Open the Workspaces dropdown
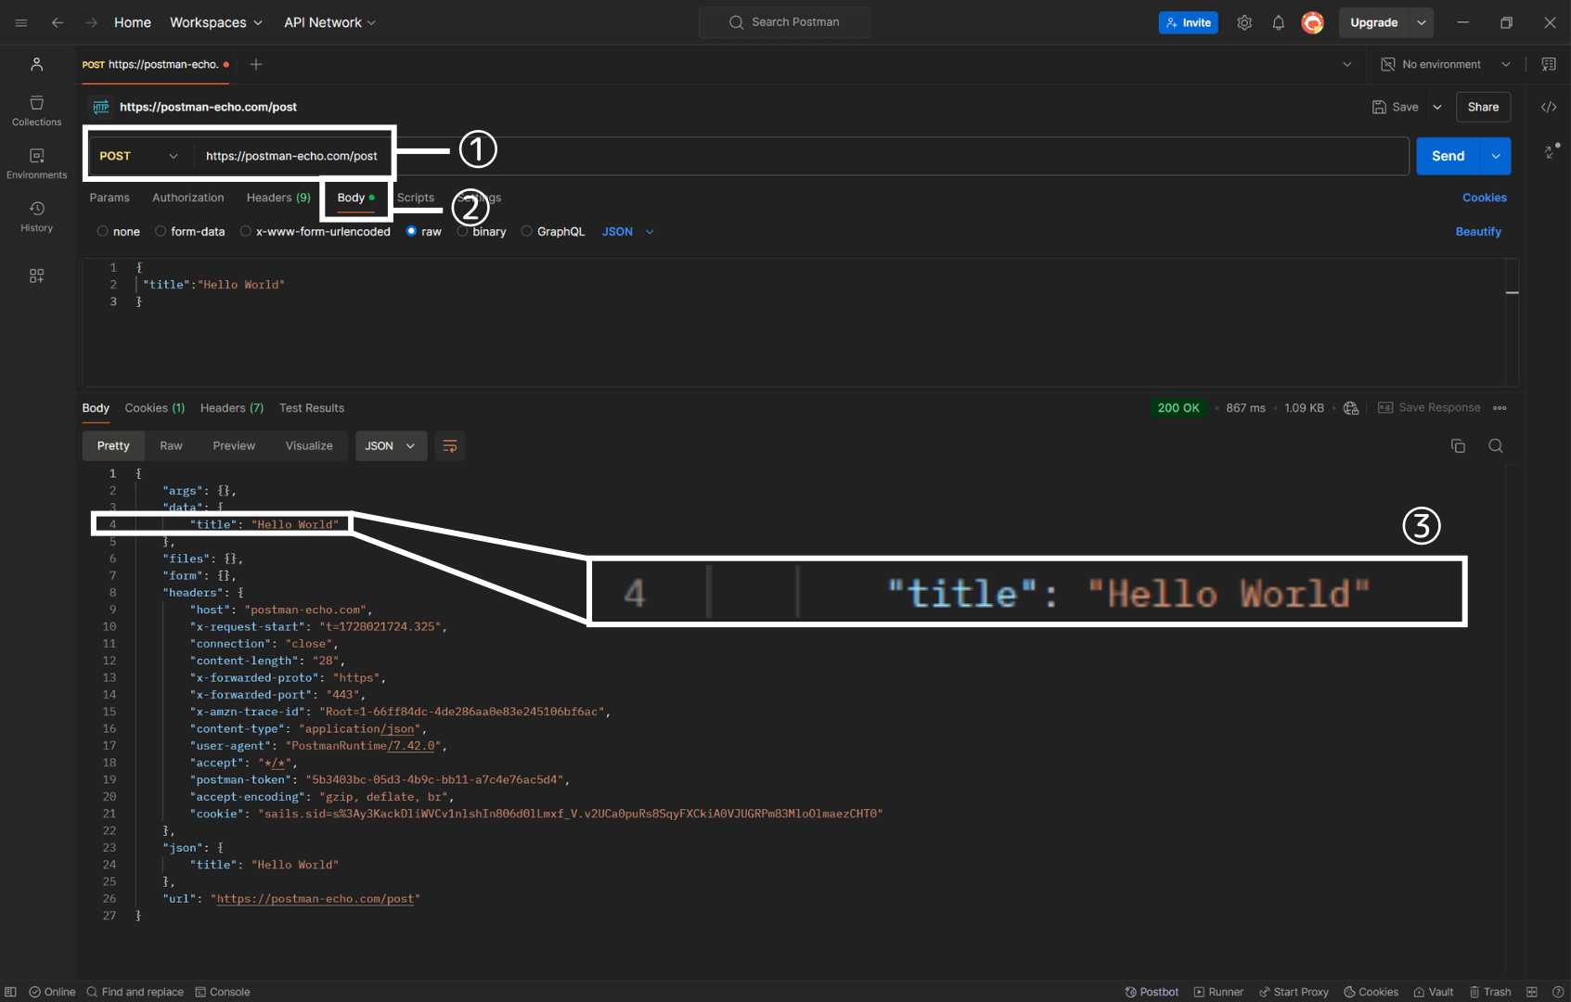The height and width of the screenshot is (1002, 1571). coord(216,22)
